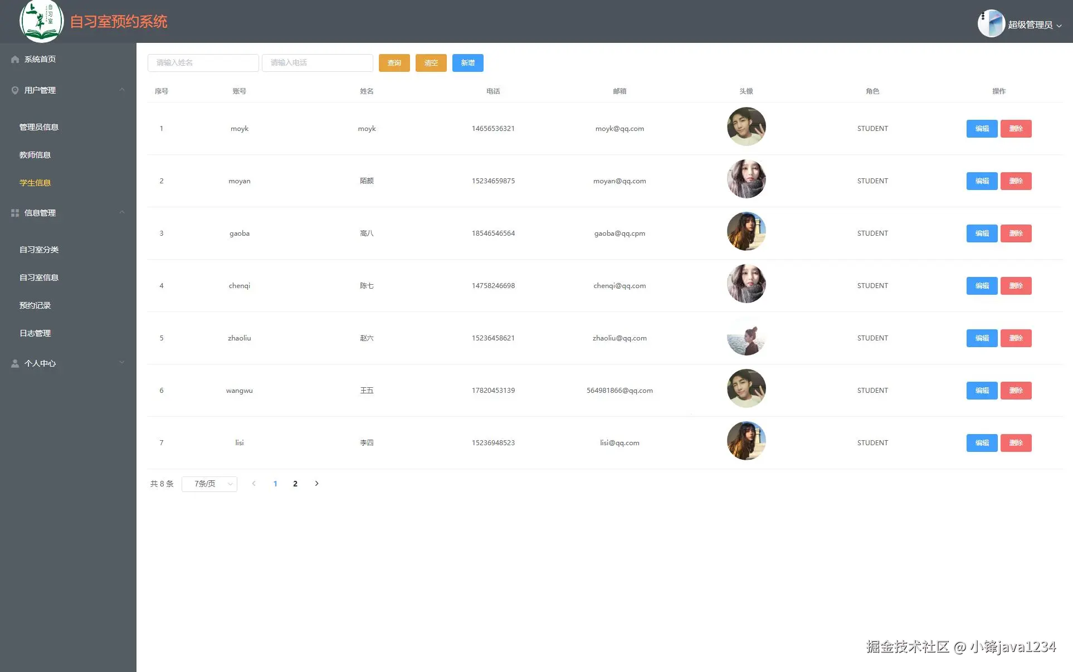The image size is (1073, 672).
Task: Click the grid icon beside 信息管理
Action: pyautogui.click(x=15, y=213)
